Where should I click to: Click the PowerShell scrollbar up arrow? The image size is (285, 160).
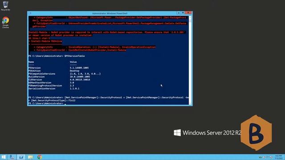[190, 17]
